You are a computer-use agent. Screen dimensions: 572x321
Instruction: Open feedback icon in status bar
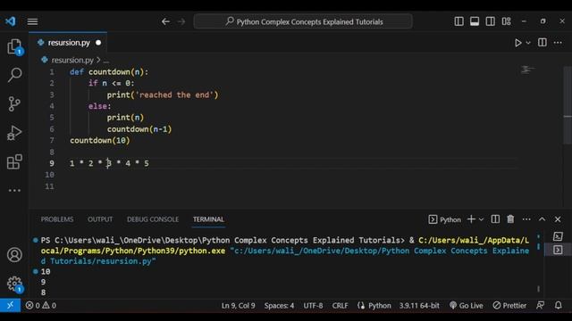tap(540, 305)
